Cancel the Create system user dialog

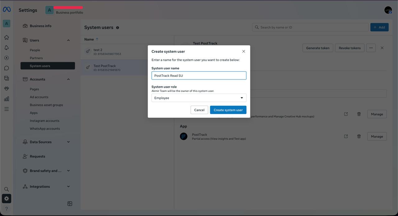(x=199, y=110)
